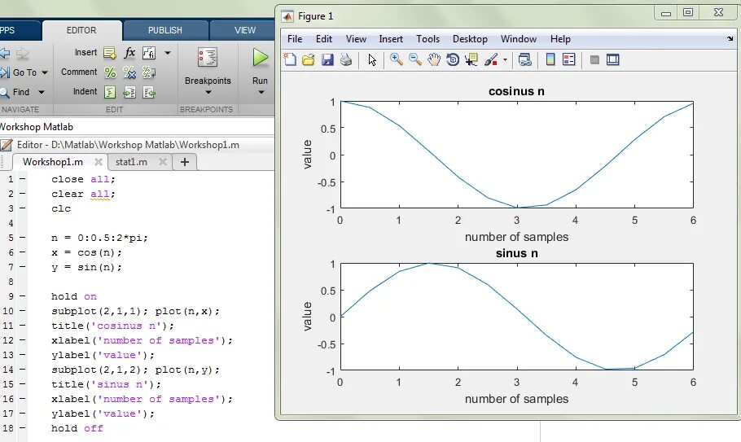The width and height of the screenshot is (741, 442).
Task: Set a breakpoint at line 10 dash
Action: tap(22, 311)
